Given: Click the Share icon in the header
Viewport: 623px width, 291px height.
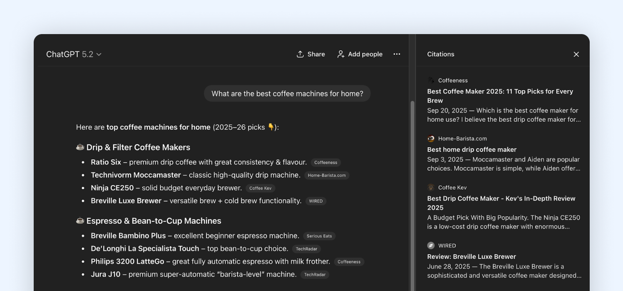Looking at the screenshot, I should tap(300, 54).
